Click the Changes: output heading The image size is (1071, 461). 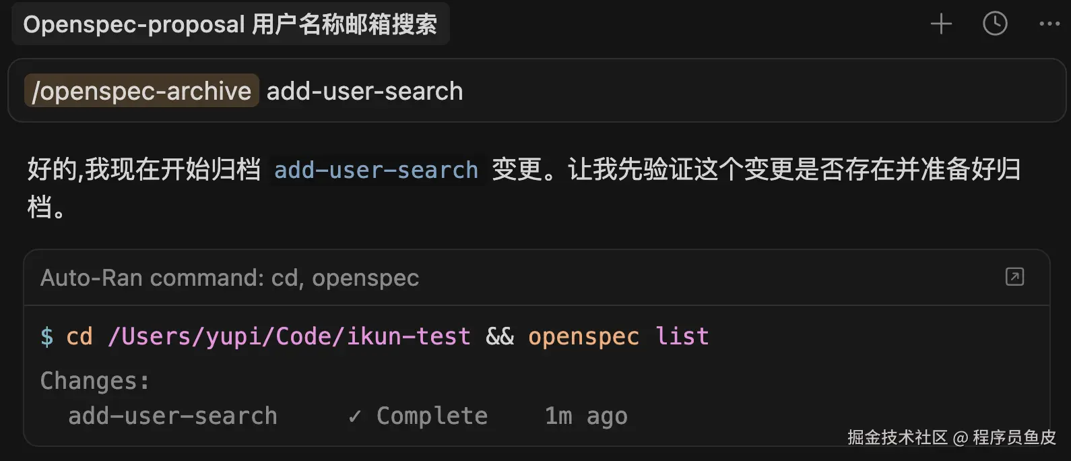[94, 381]
